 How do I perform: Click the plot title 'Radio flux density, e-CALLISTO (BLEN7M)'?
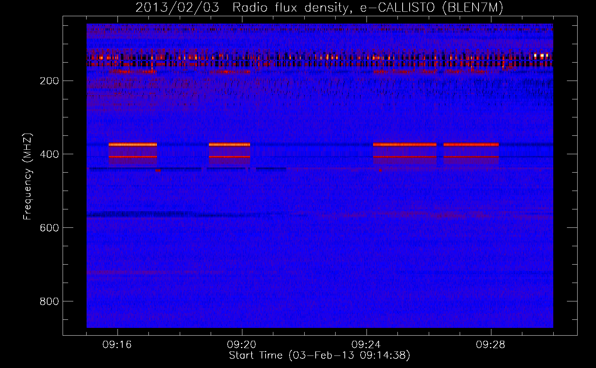click(x=368, y=8)
